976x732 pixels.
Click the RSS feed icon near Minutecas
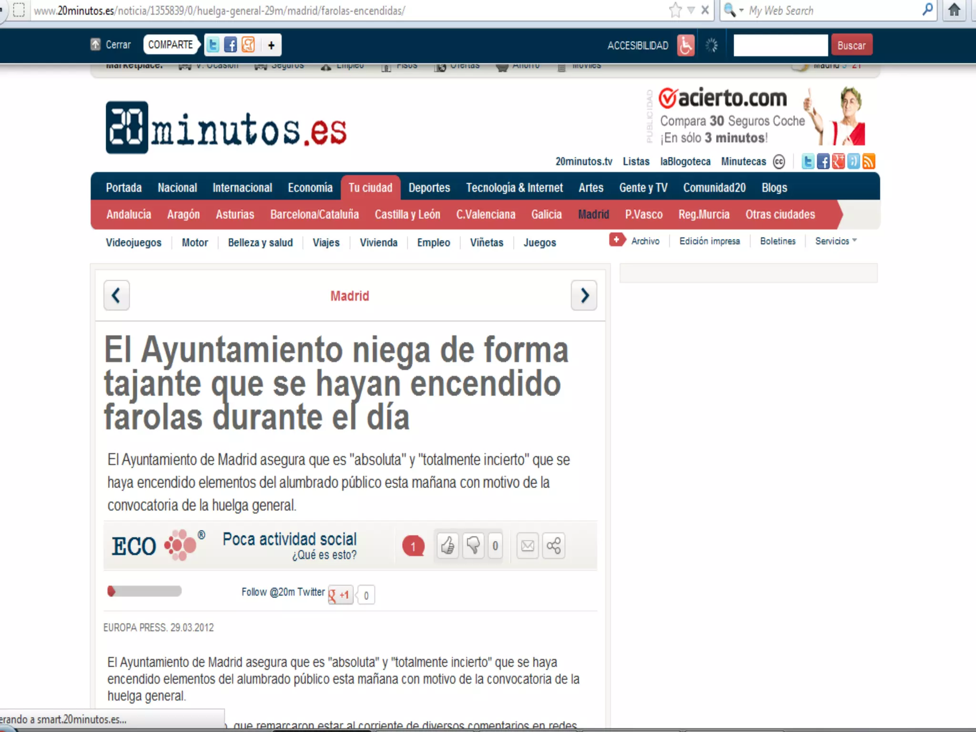tap(868, 162)
